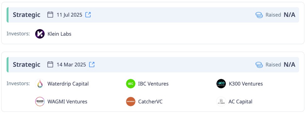Open K300 Ventures investor link
The image size is (306, 115).
coord(246,84)
